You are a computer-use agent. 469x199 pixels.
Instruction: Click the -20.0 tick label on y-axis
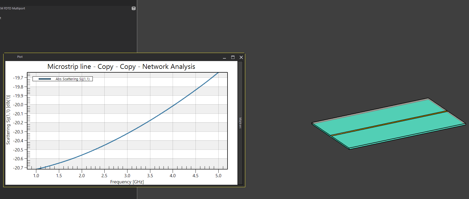click(x=18, y=105)
